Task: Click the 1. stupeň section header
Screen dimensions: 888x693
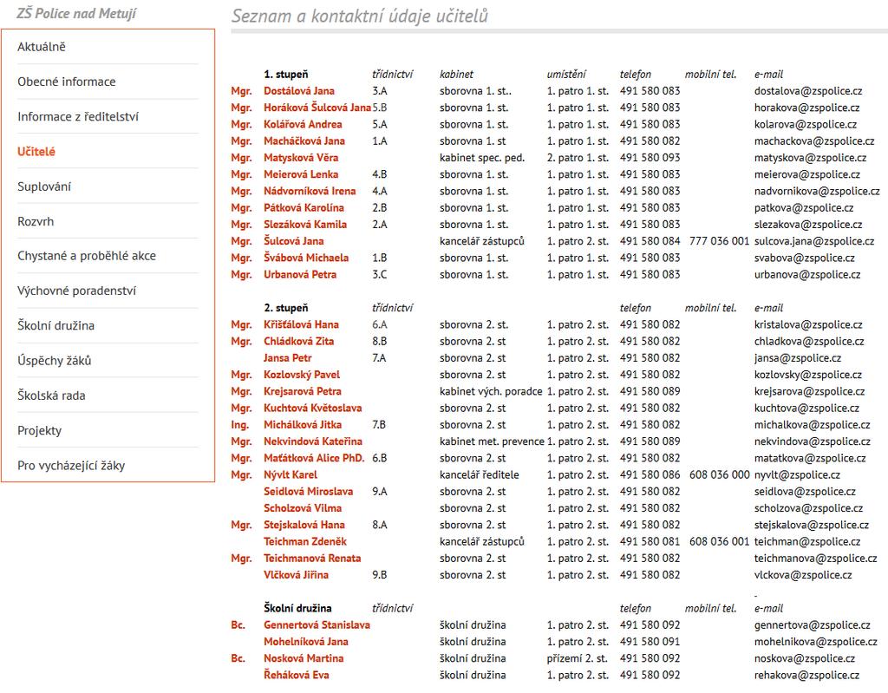Action: click(286, 75)
